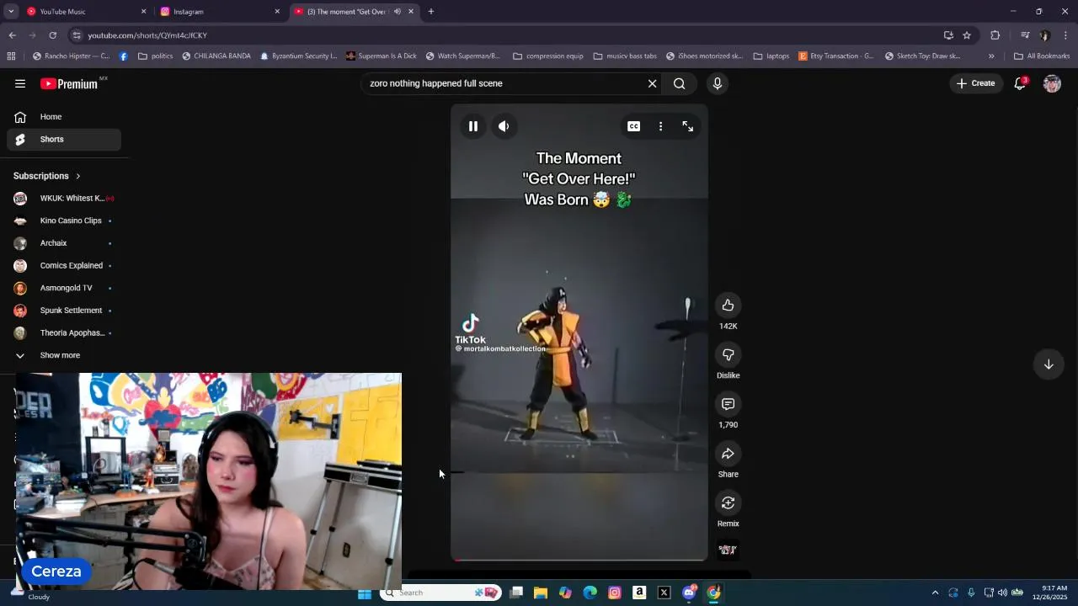
Task: Open the Windows Start menu
Action: (365, 593)
